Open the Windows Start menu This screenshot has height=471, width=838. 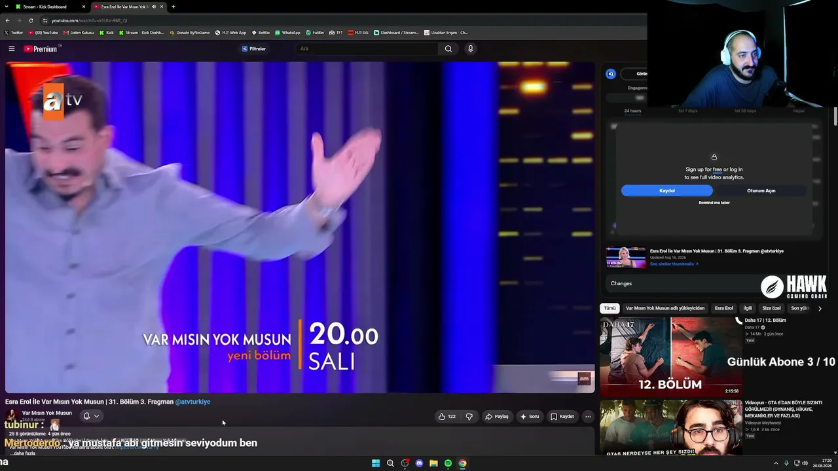[376, 463]
